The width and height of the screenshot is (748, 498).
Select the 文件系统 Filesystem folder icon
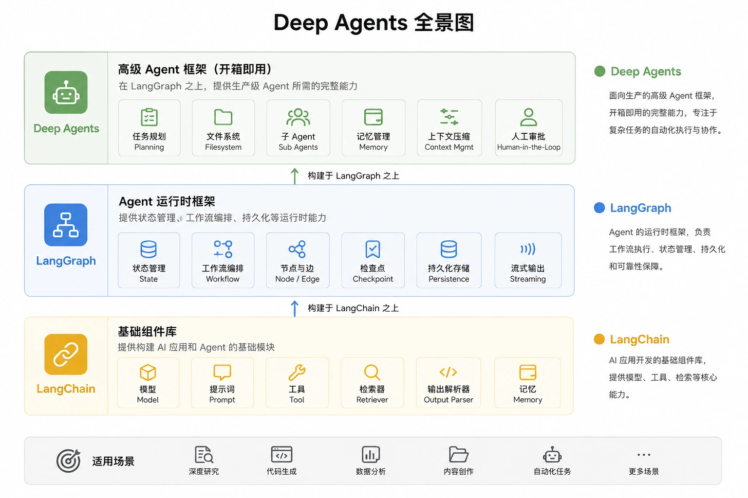(223, 117)
